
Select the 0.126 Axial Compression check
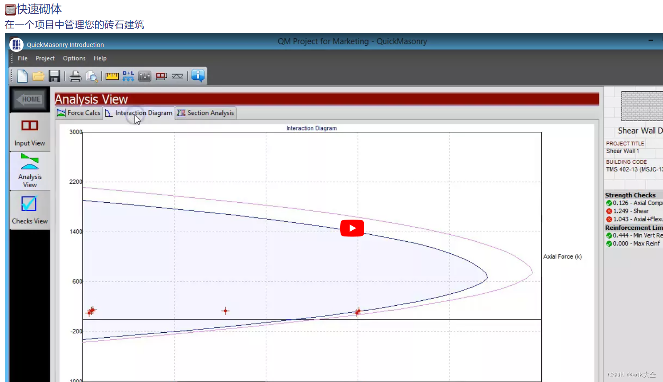click(634, 203)
